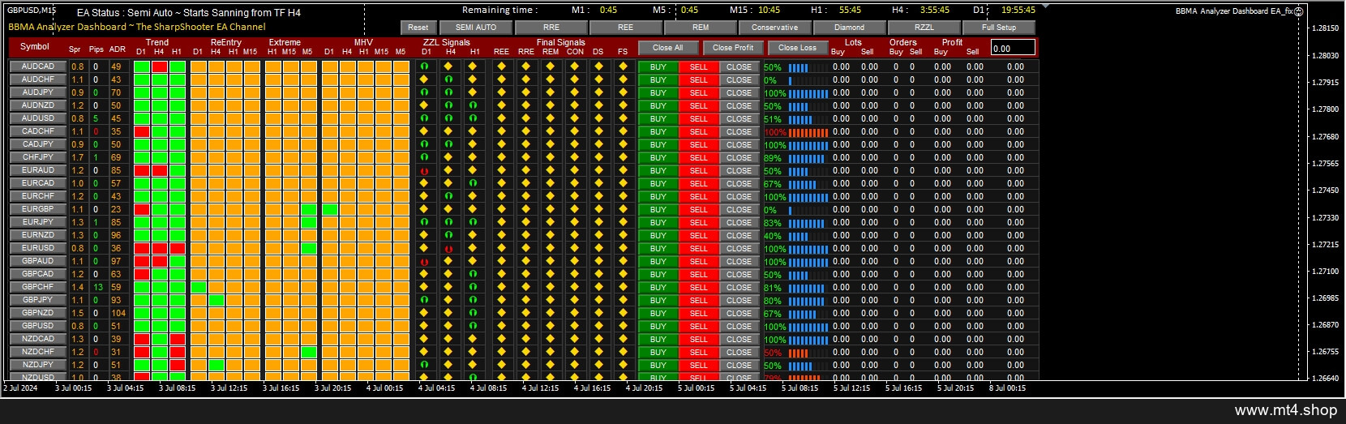Open the NZDCHF symbol button
Screen dimensions: 1346x424
coord(38,352)
